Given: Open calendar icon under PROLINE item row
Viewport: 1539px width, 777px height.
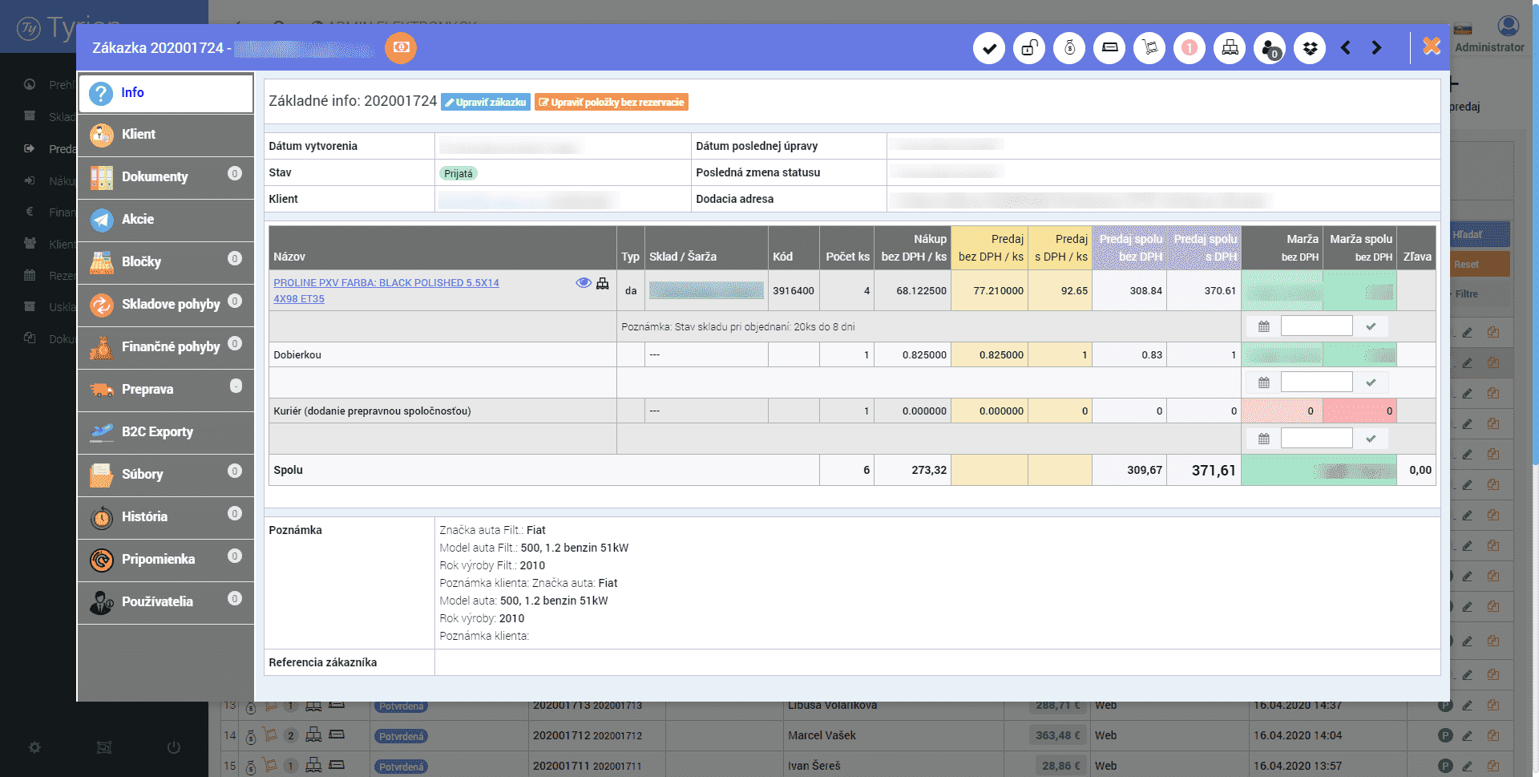Looking at the screenshot, I should (1264, 326).
